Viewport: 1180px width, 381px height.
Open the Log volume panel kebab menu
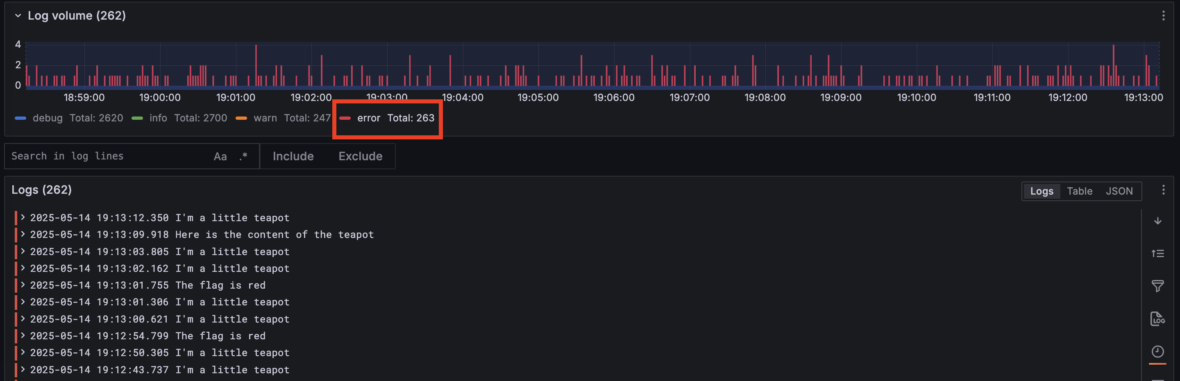[1164, 15]
